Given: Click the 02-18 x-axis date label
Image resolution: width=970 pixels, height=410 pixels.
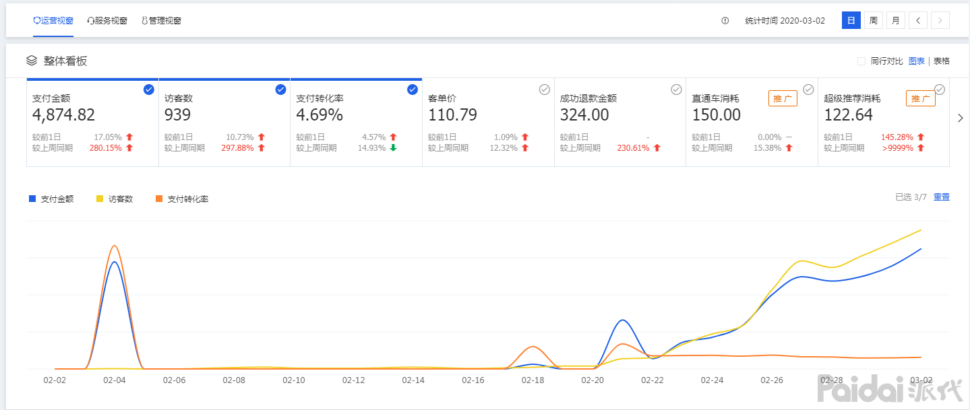Looking at the screenshot, I should (533, 380).
